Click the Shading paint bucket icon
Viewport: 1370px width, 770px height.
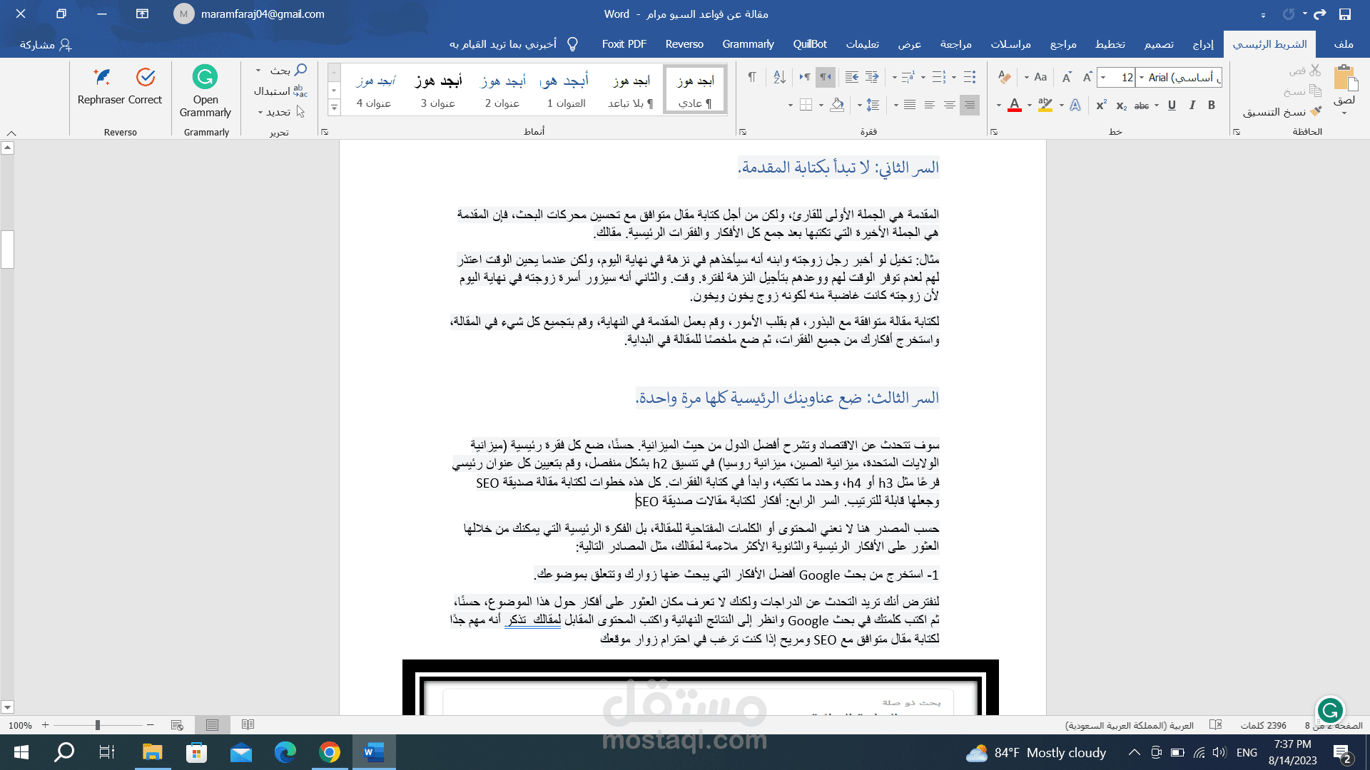[837, 106]
